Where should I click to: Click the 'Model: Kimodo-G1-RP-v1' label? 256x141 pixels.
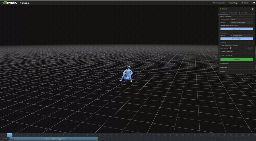tap(230, 25)
